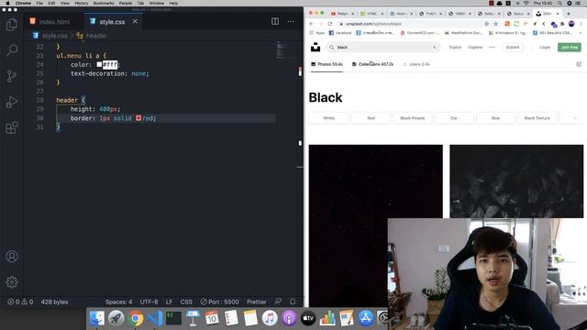This screenshot has width=587, height=330.
Task: Close the style.css tab
Action: 135,21
